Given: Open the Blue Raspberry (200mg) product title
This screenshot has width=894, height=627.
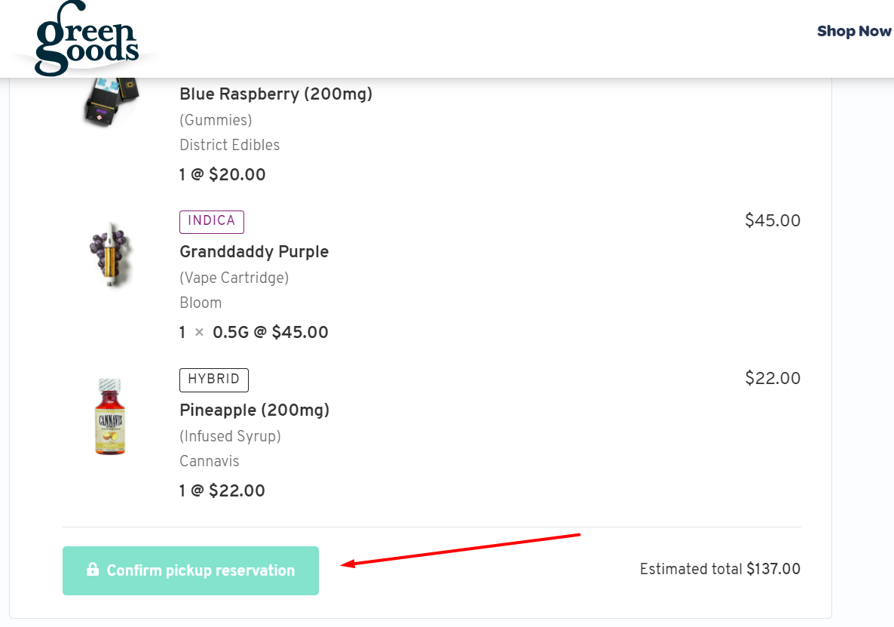Looking at the screenshot, I should point(276,94).
